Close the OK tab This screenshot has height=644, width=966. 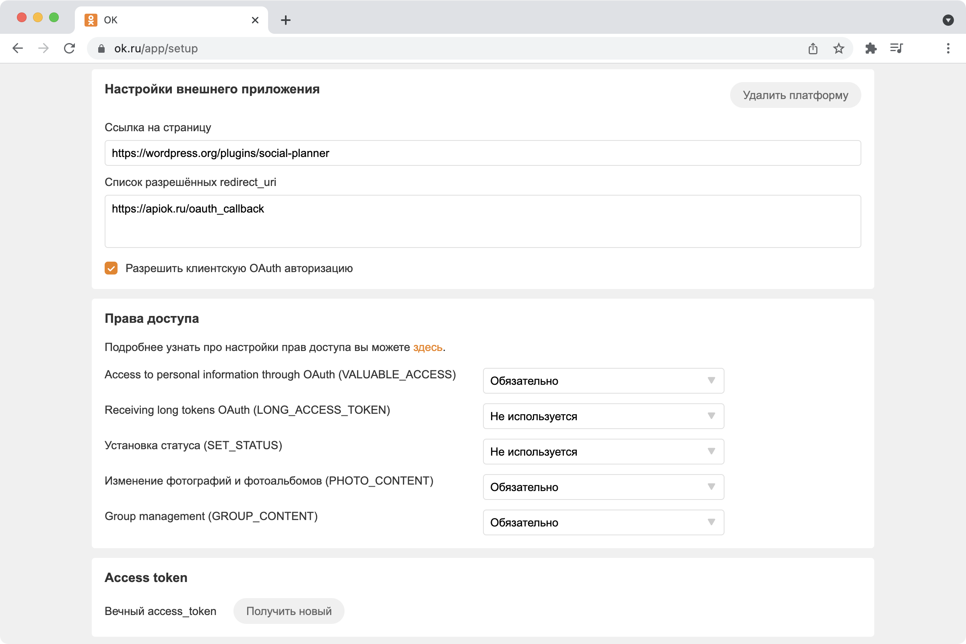tap(255, 20)
